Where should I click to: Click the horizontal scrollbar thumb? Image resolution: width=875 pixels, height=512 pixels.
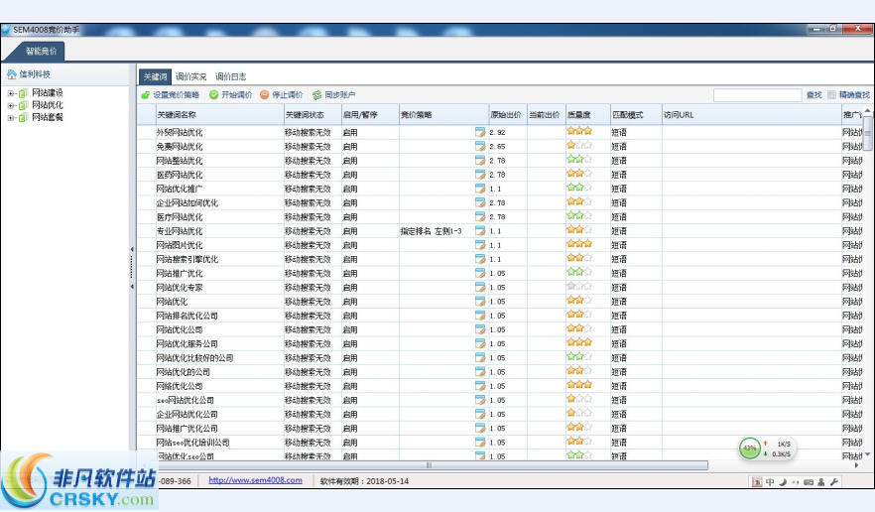pos(429,464)
